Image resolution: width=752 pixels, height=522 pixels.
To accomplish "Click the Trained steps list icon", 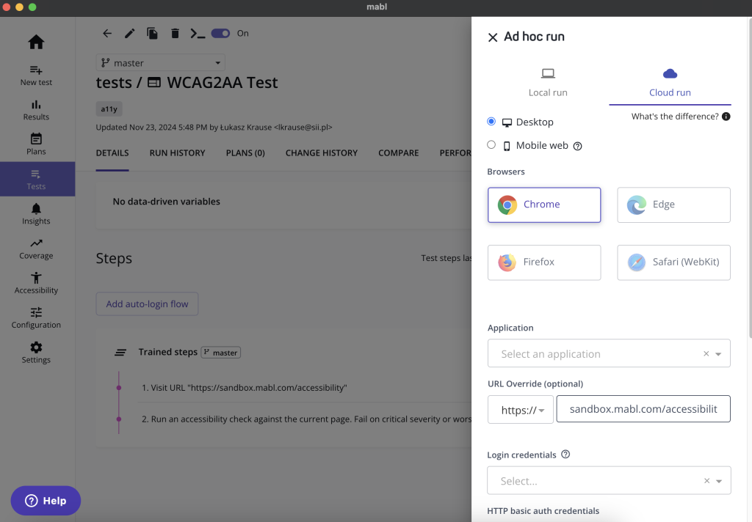I will coord(120,353).
